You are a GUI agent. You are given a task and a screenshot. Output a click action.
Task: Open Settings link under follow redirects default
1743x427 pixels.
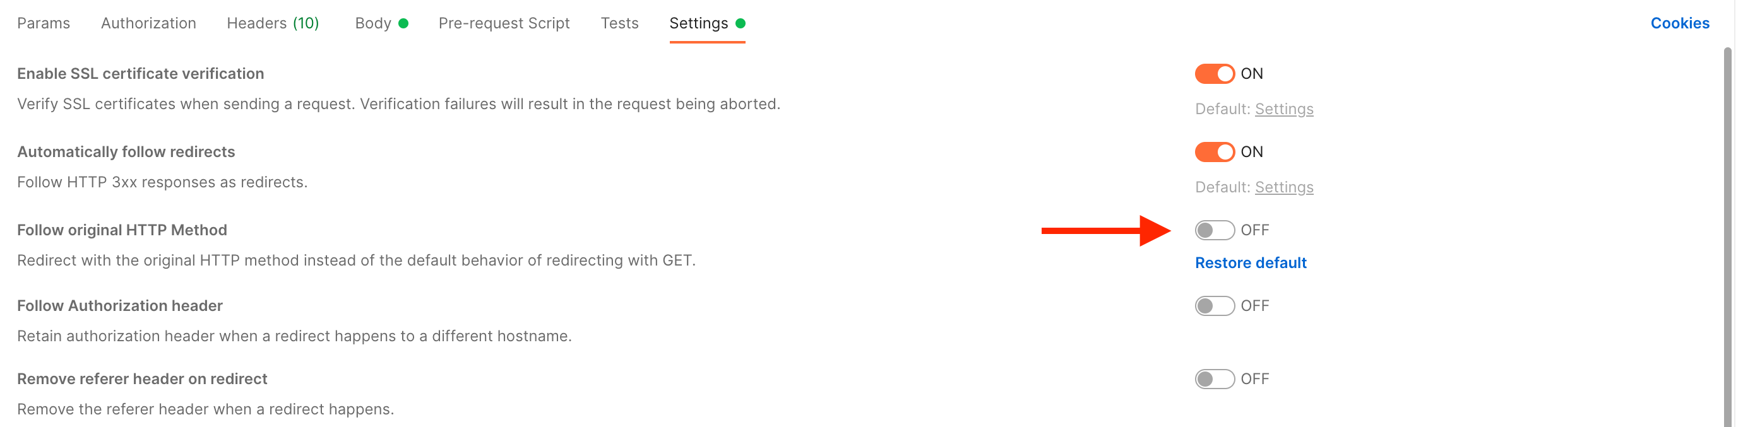coord(1283,187)
